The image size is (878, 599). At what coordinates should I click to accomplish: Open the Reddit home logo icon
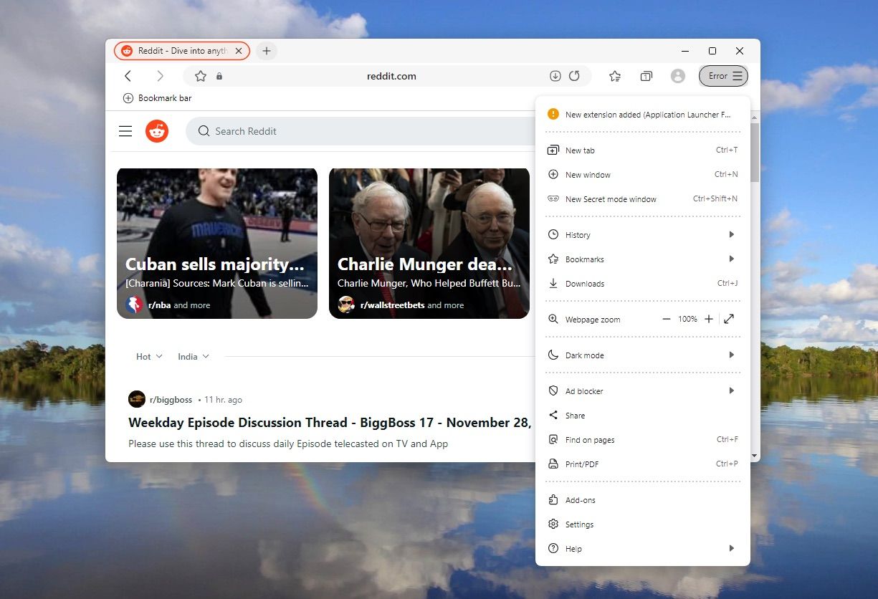tap(157, 131)
